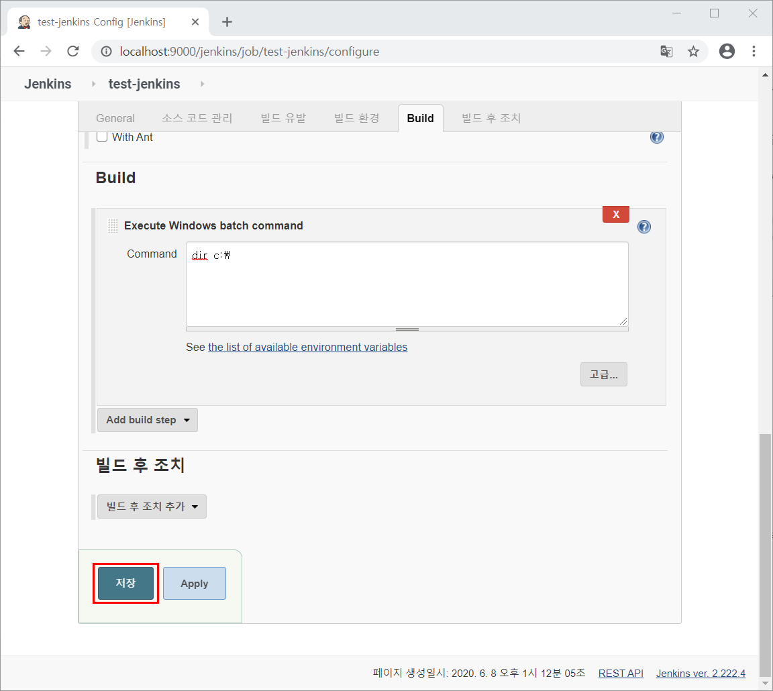Switch to the 빌드 환경 tab
Viewport: 773px width, 691px height.
click(357, 118)
